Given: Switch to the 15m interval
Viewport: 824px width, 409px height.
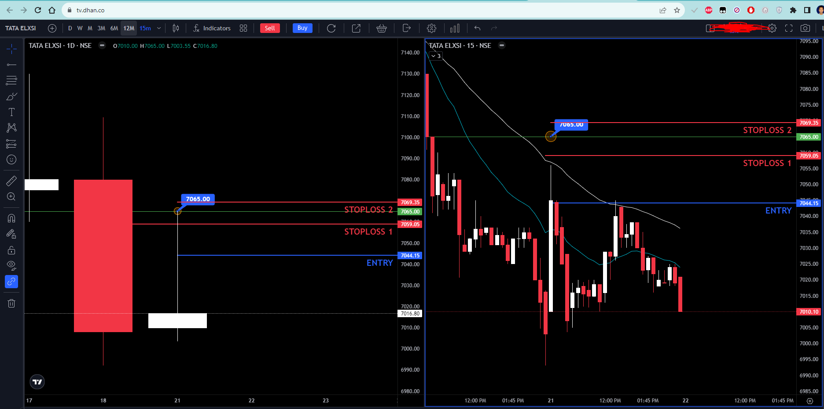Looking at the screenshot, I should tap(145, 28).
